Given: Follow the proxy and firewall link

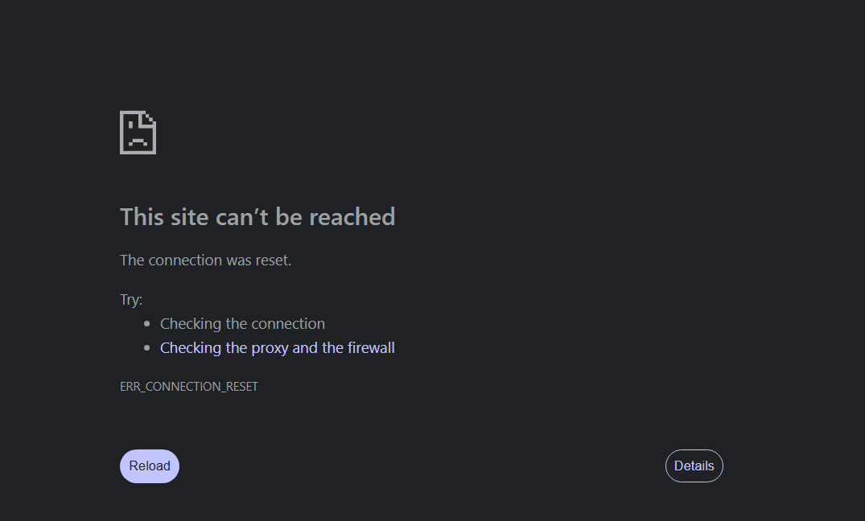Looking at the screenshot, I should click(x=277, y=348).
